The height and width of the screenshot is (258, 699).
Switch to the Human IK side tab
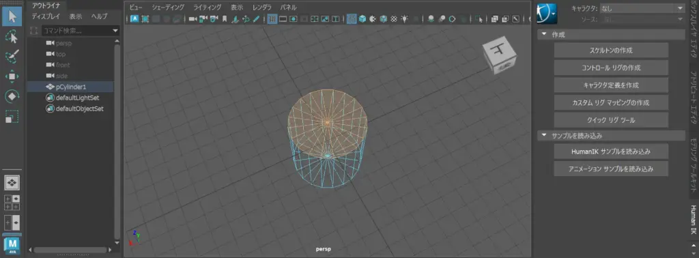pyautogui.click(x=694, y=220)
